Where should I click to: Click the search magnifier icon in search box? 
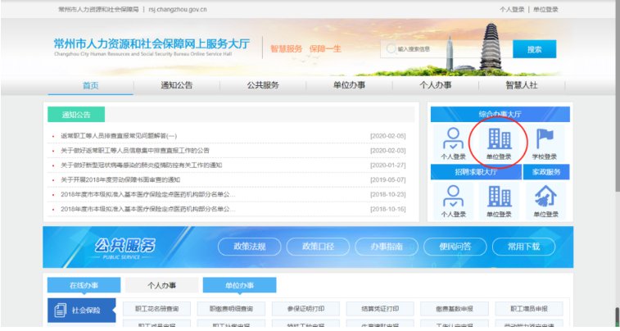[391, 49]
